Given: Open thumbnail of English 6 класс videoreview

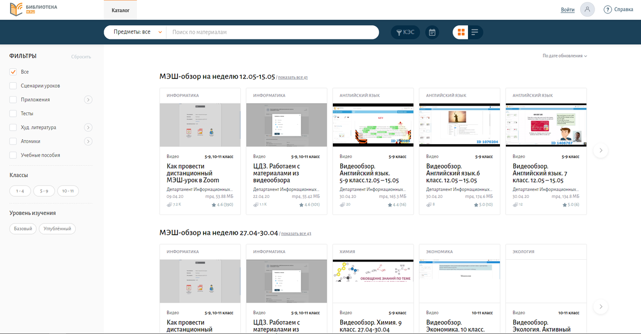Looking at the screenshot, I should 460,125.
